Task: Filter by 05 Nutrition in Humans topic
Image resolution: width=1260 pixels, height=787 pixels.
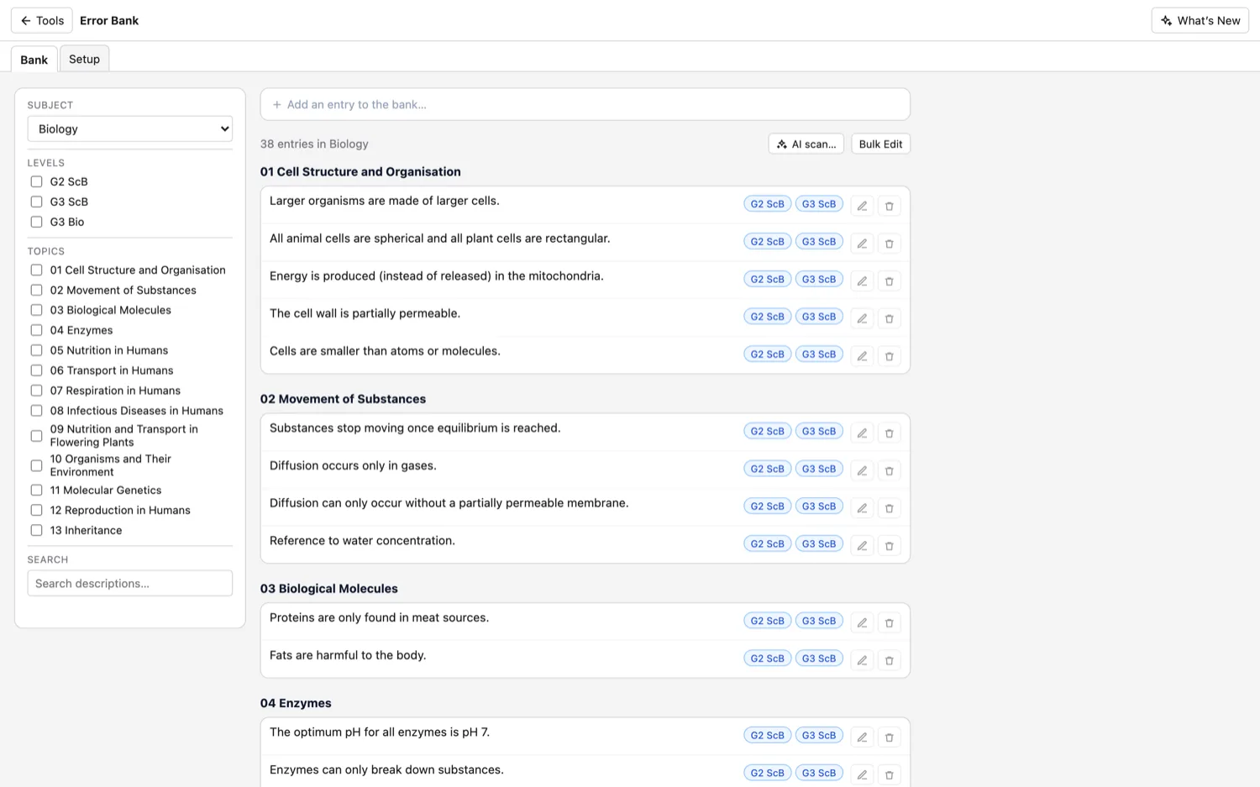Action: point(36,350)
